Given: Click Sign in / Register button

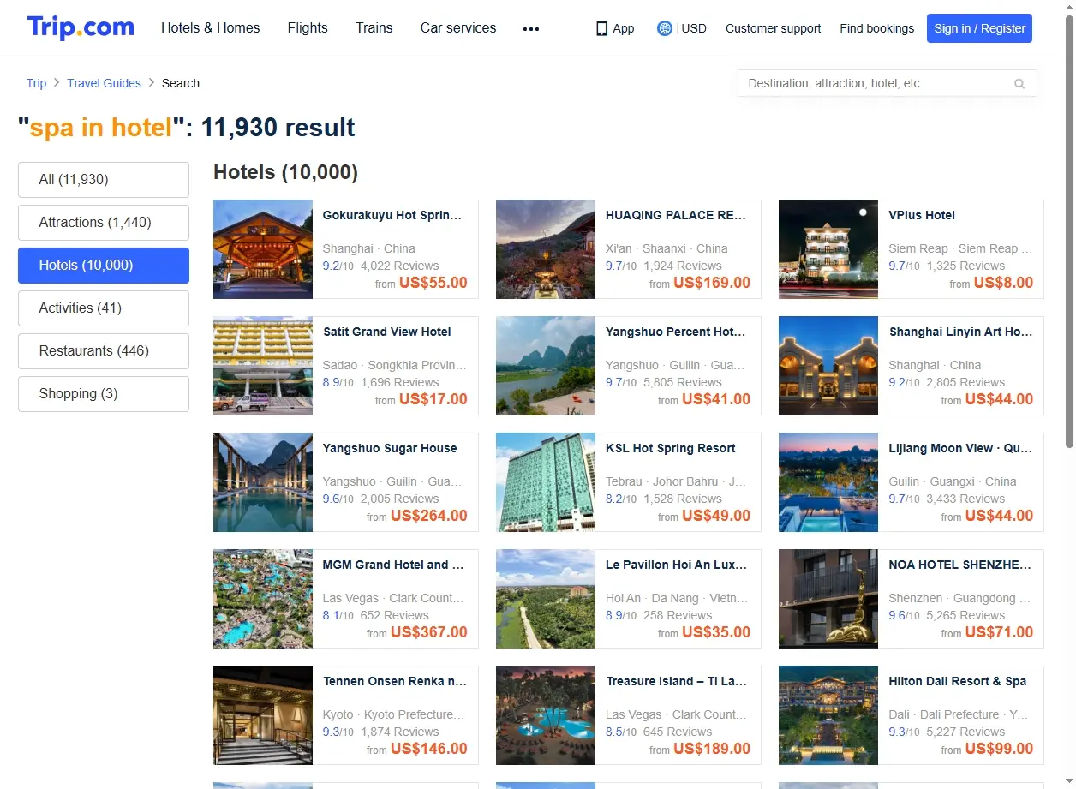Looking at the screenshot, I should pos(979,28).
